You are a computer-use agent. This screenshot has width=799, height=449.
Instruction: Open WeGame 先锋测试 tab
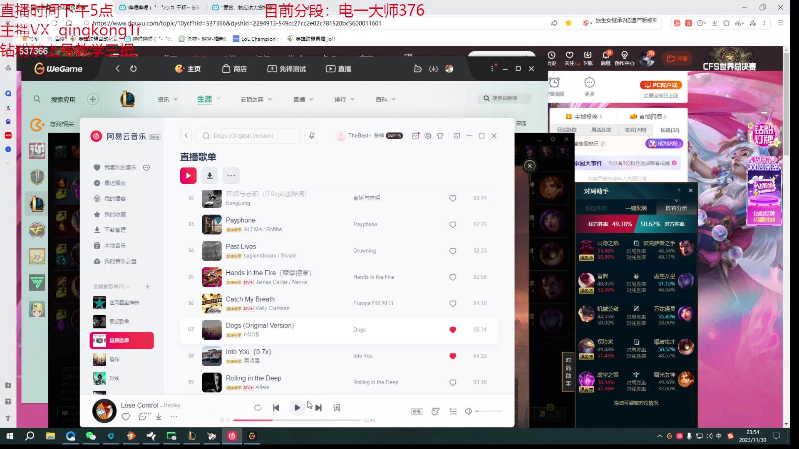287,69
